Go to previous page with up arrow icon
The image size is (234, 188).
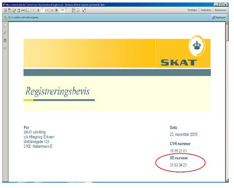(34, 10)
